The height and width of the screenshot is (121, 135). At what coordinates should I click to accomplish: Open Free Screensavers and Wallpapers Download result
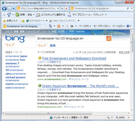74,58
